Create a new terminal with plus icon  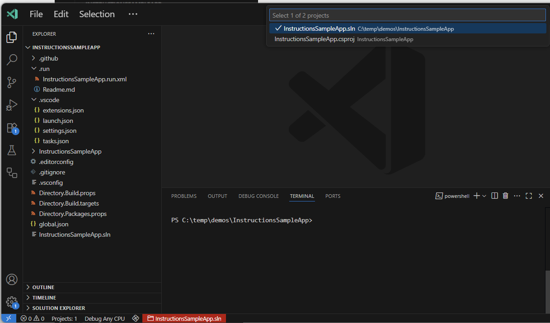pos(476,196)
